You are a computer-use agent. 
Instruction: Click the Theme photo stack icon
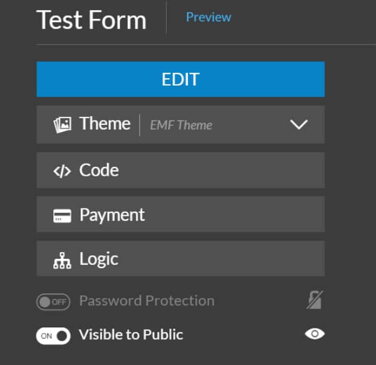(x=62, y=125)
